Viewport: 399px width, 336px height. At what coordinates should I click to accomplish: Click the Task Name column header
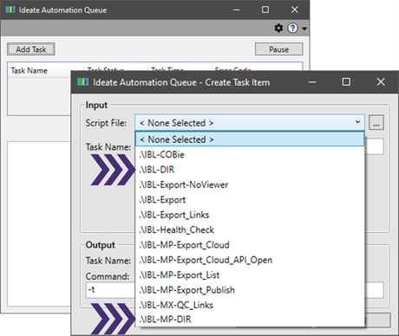point(29,70)
